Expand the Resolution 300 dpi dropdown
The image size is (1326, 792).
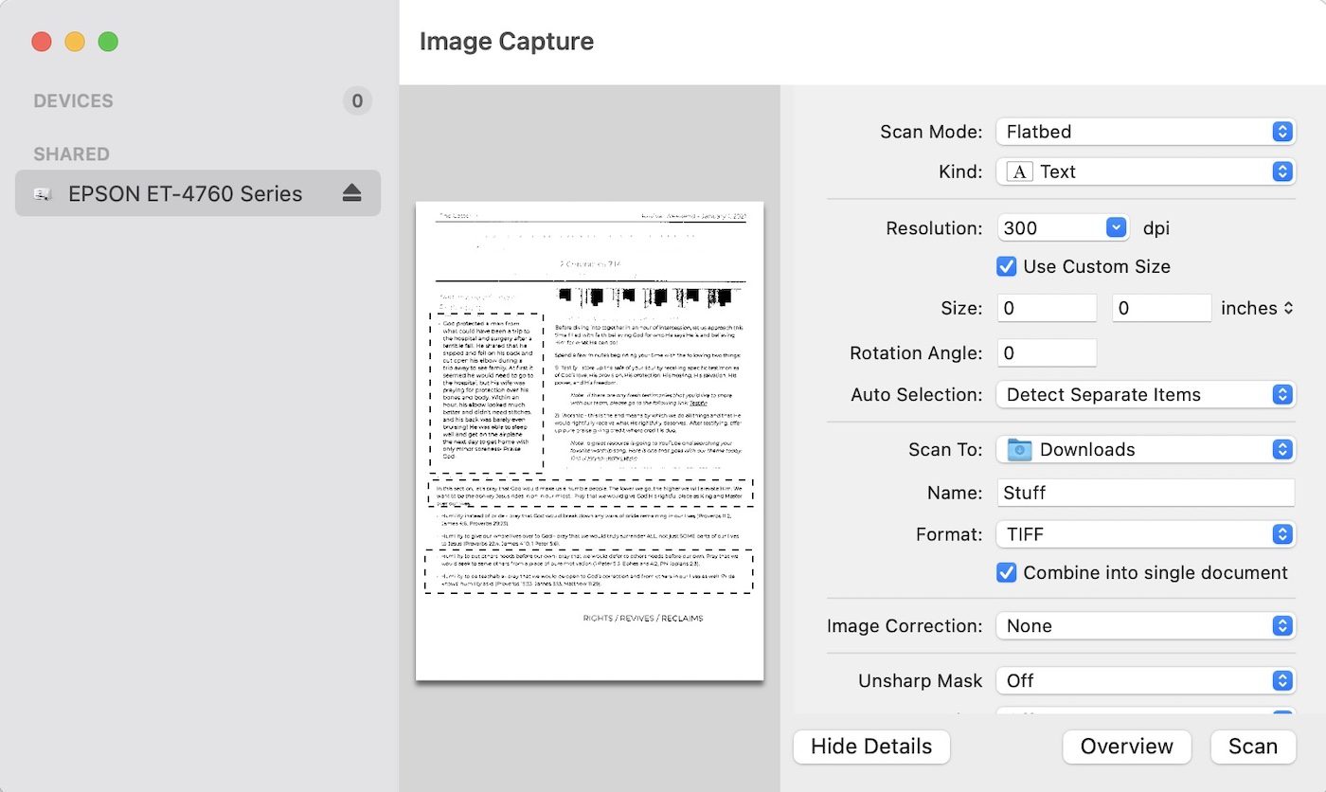pyautogui.click(x=1063, y=228)
